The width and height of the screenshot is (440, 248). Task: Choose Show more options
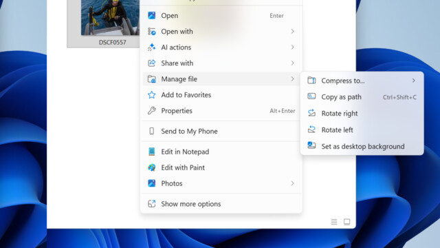(x=221, y=204)
